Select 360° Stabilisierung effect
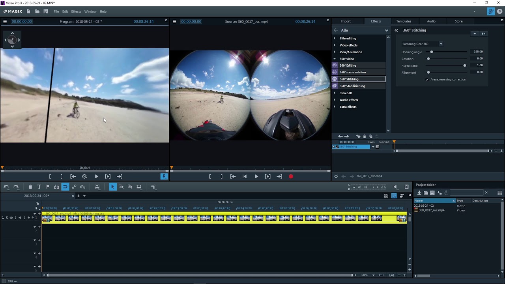The height and width of the screenshot is (284, 505). click(358, 86)
